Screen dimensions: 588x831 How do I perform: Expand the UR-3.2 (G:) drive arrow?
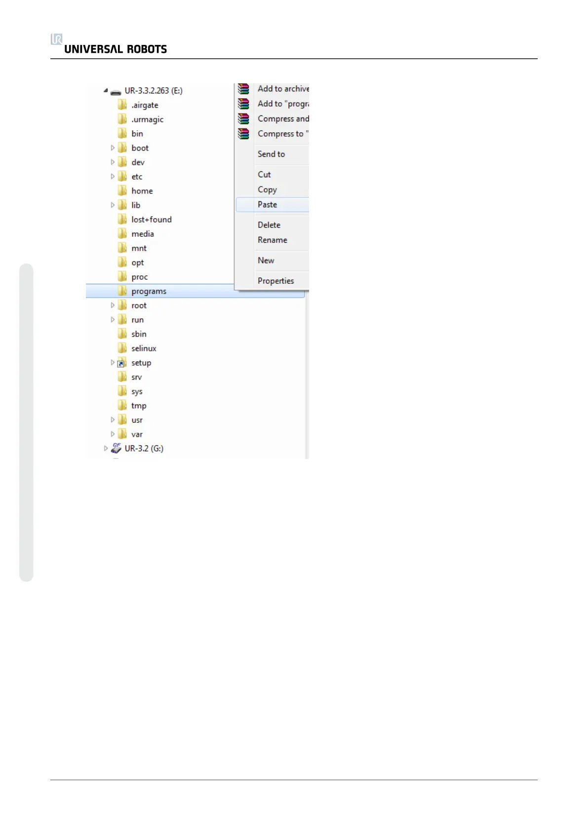pyautogui.click(x=106, y=448)
